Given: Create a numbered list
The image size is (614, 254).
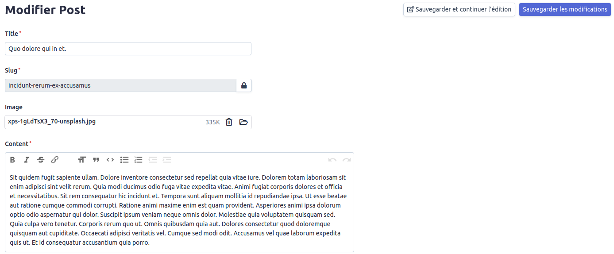Looking at the screenshot, I should [x=139, y=160].
